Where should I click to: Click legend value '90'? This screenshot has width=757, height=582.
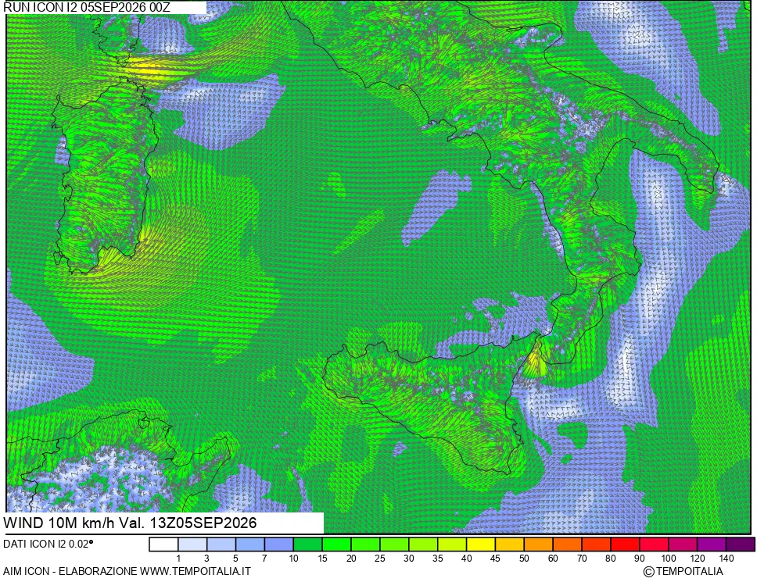tap(639, 559)
